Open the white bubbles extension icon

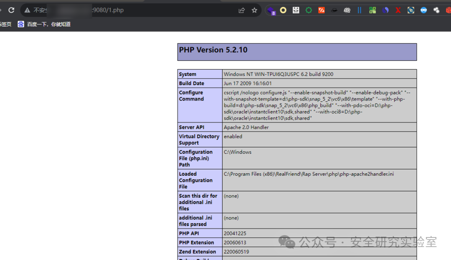[x=436, y=10]
